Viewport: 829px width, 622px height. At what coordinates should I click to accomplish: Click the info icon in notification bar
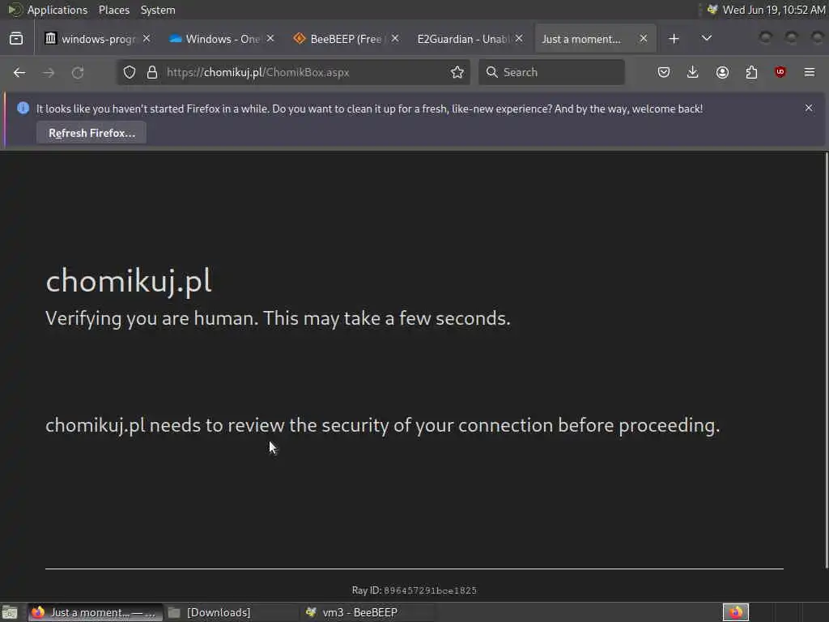point(23,108)
